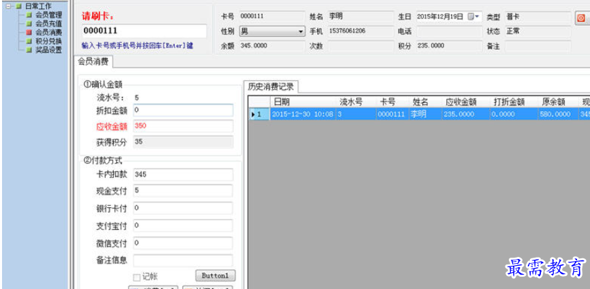This screenshot has height=289, width=590.
Task: Click the green icon beside 奖品设置
Action: (29, 50)
